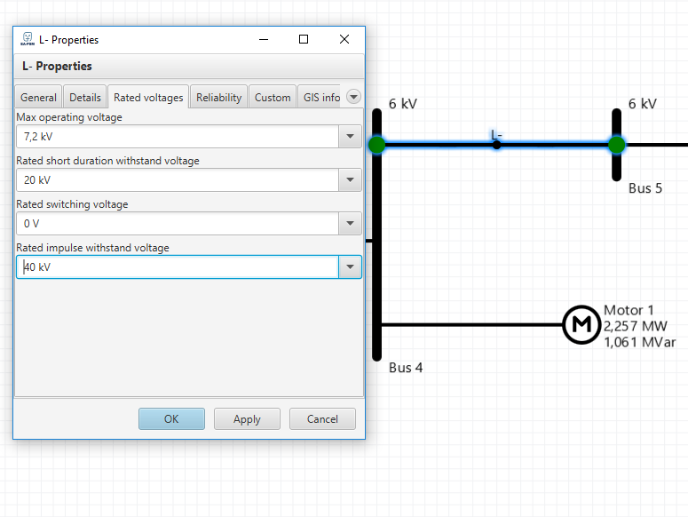Select the line connecting Motor 1
The width and height of the screenshot is (688, 517).
coord(471,325)
